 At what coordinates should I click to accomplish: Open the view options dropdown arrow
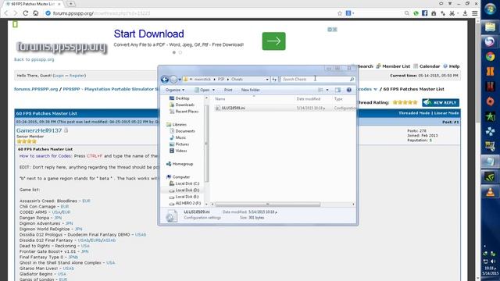pyautogui.click(x=327, y=91)
